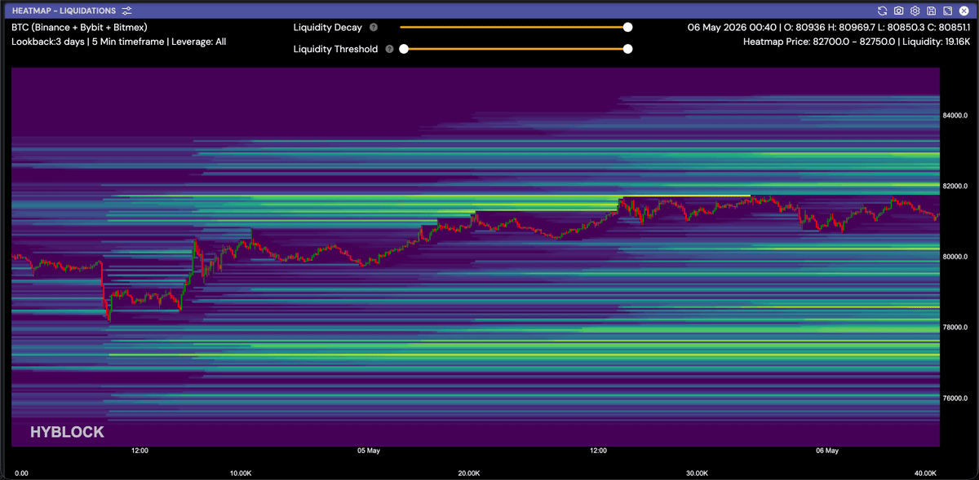Click the 40.00K liquidity scale label
Screen dimensions: 979x480
924,473
